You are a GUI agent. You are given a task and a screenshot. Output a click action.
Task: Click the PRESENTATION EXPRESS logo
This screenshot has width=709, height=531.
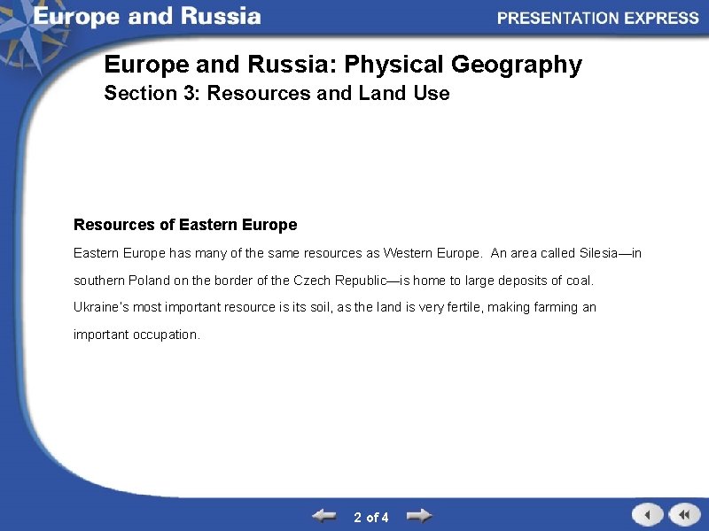(x=599, y=16)
